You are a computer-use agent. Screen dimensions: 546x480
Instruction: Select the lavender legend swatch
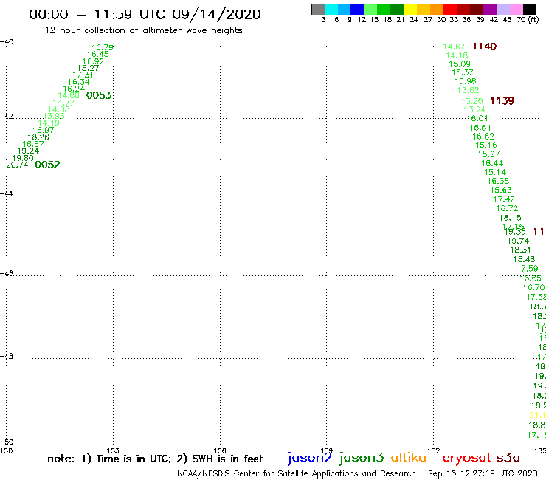click(503, 9)
